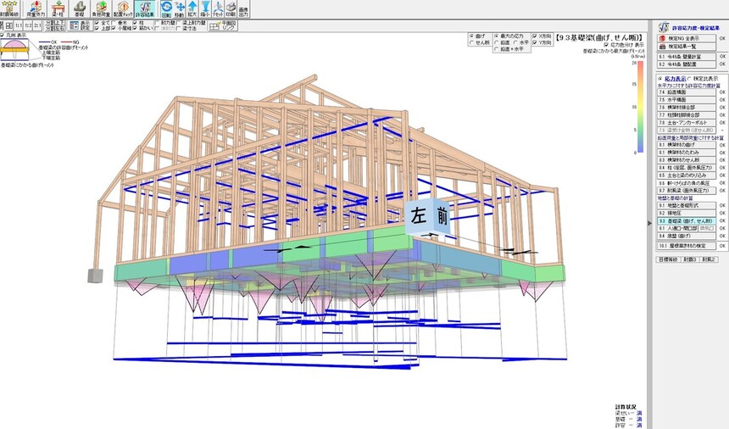The image size is (729, 429).
Task: Click the 配置チェック icon
Action: pyautogui.click(x=123, y=8)
